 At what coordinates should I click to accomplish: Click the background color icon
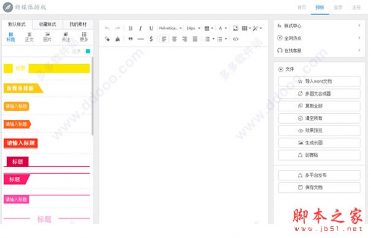click(207, 28)
